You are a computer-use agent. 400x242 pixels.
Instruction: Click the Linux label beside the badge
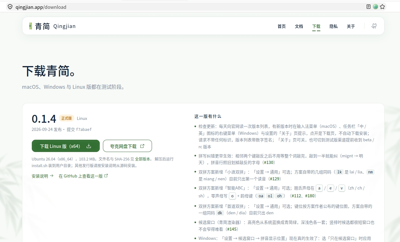[82, 118]
